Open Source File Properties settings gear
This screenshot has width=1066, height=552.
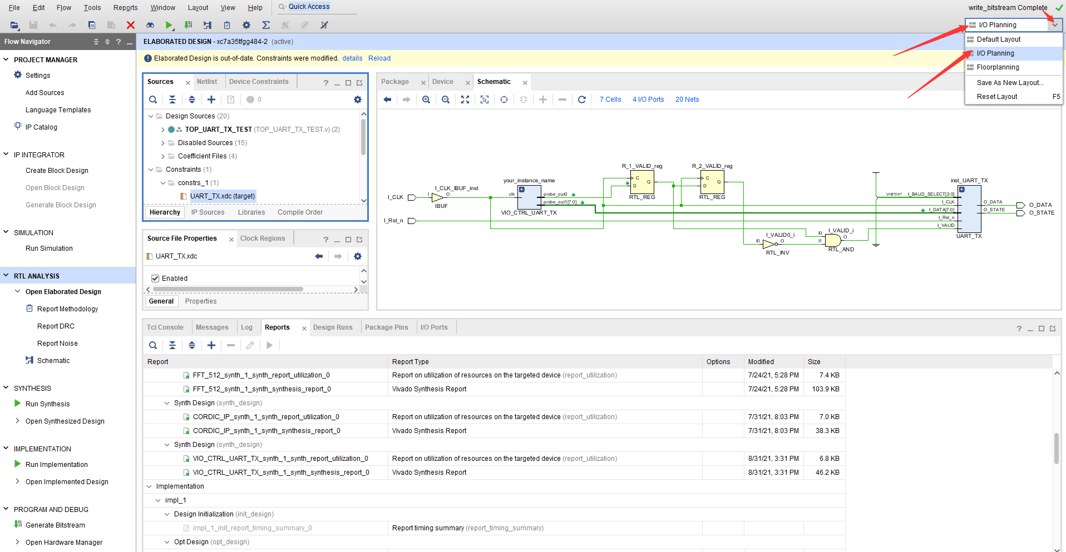(x=358, y=256)
